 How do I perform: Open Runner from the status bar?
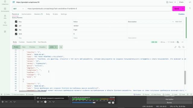pos(146,94)
